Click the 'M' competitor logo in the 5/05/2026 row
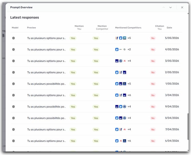Viewport: 191px width, 155px height. (125, 38)
